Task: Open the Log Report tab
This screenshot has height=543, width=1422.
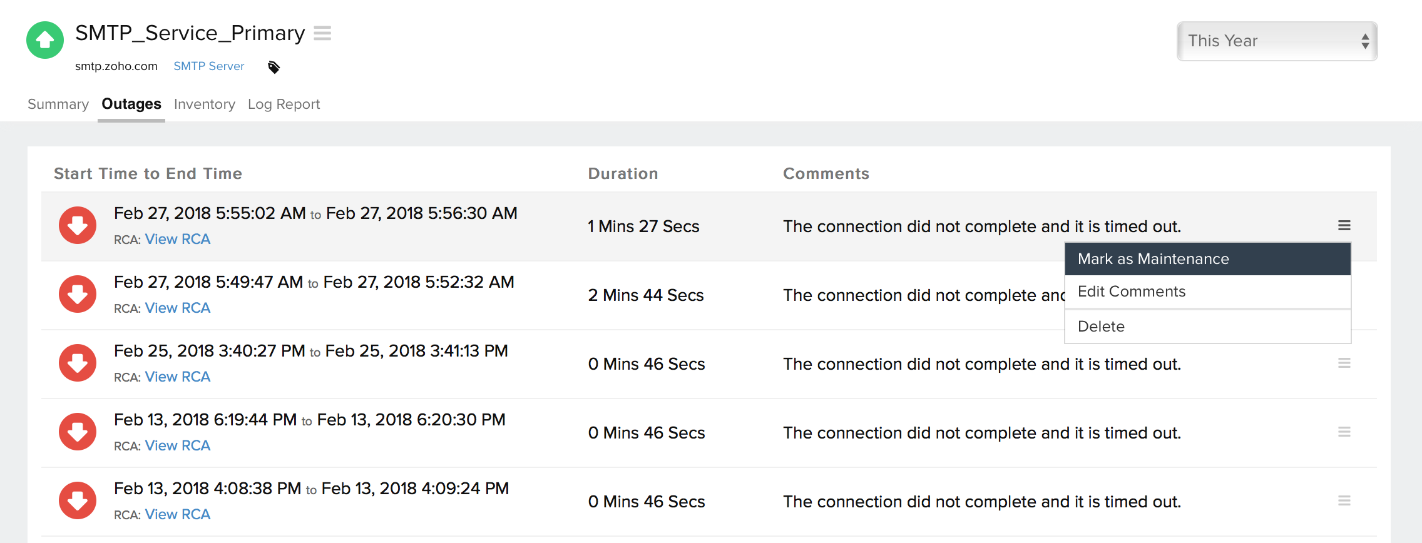Action: [284, 104]
